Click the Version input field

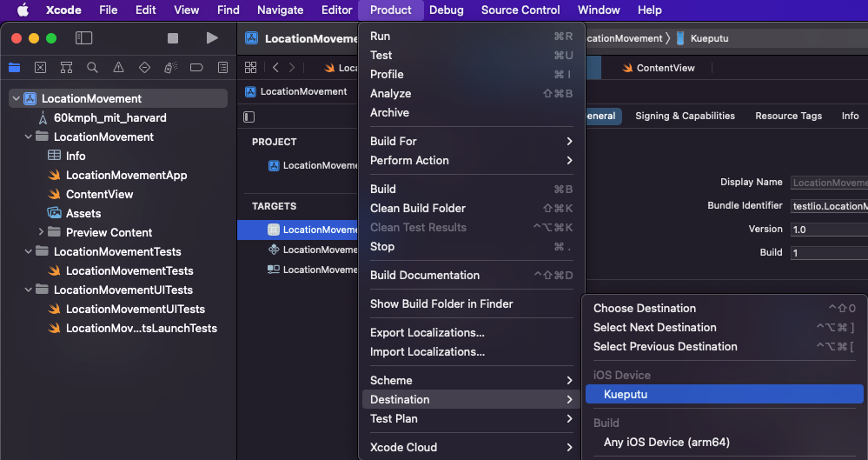click(829, 230)
